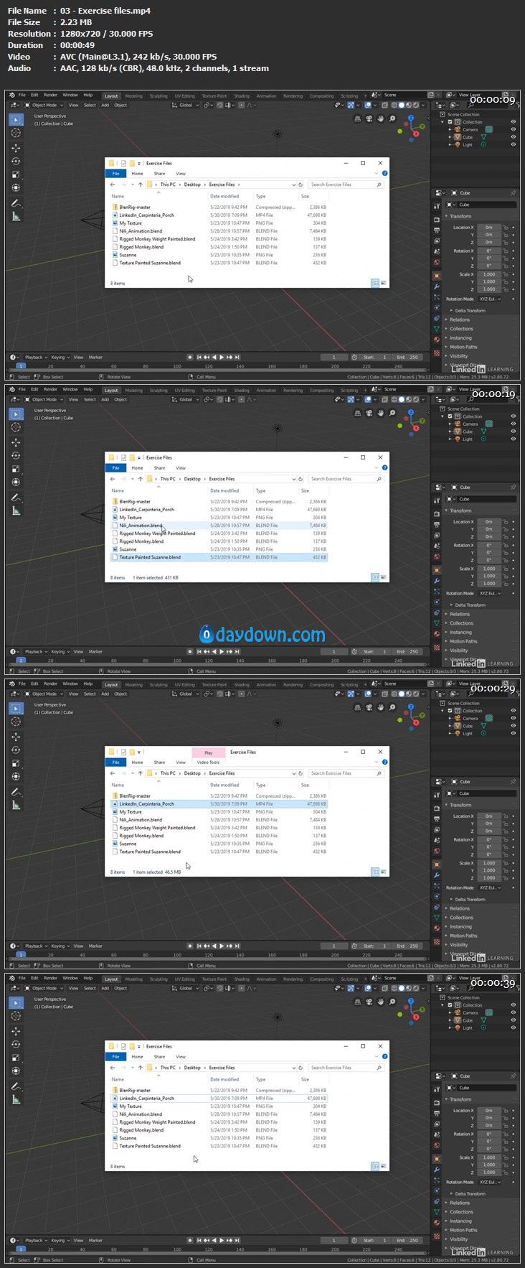Click the pin icon in Properties, 00:00:39 frame
The image size is (525, 1268).
tap(513, 1076)
